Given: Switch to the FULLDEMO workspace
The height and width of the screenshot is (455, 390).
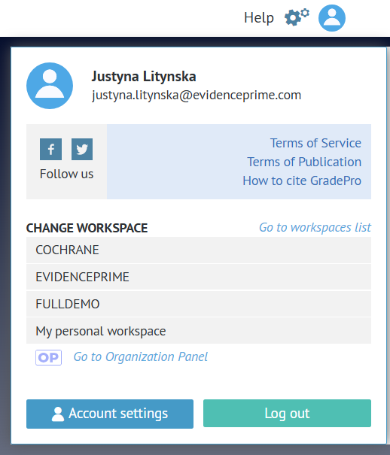Looking at the screenshot, I should [199, 304].
